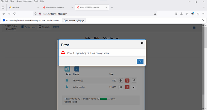Delete the index.html.gz file
The width and height of the screenshot is (207, 110).
tap(127, 87)
